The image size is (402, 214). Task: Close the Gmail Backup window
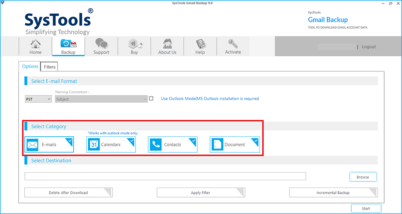398,3
